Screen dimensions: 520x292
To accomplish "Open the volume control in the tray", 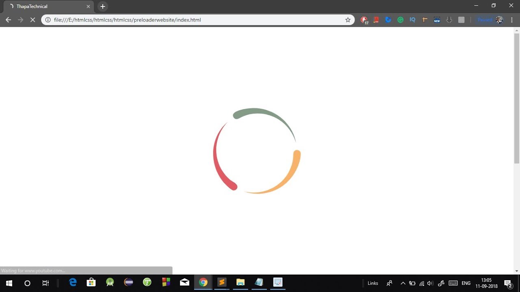I will 431,283.
